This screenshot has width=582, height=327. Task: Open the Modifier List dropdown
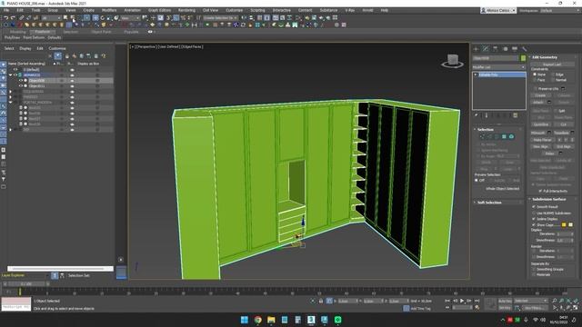tap(499, 67)
